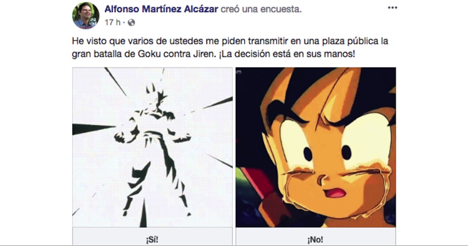Open the Alfonso Martínez Alcázar name link
The height and width of the screenshot is (246, 468).
pyautogui.click(x=161, y=9)
